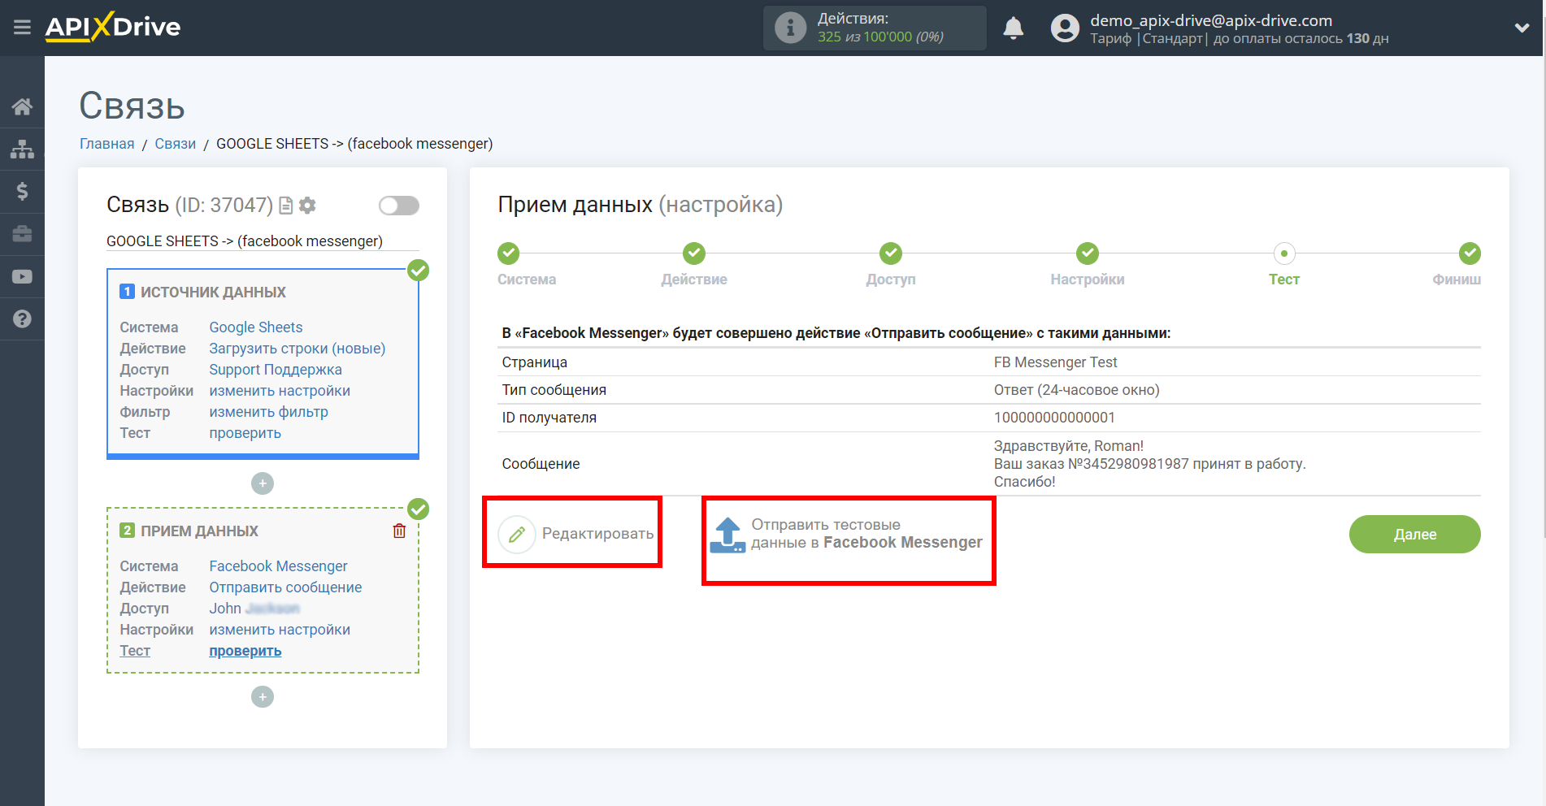Open the connections sitemap sidebar icon

point(22,149)
